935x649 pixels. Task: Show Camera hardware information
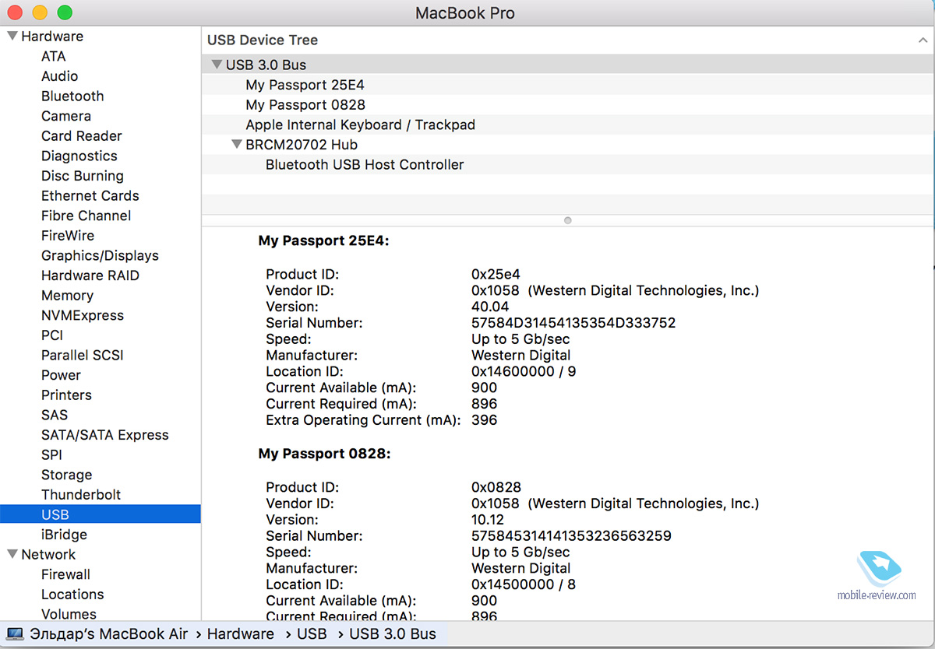tap(66, 116)
